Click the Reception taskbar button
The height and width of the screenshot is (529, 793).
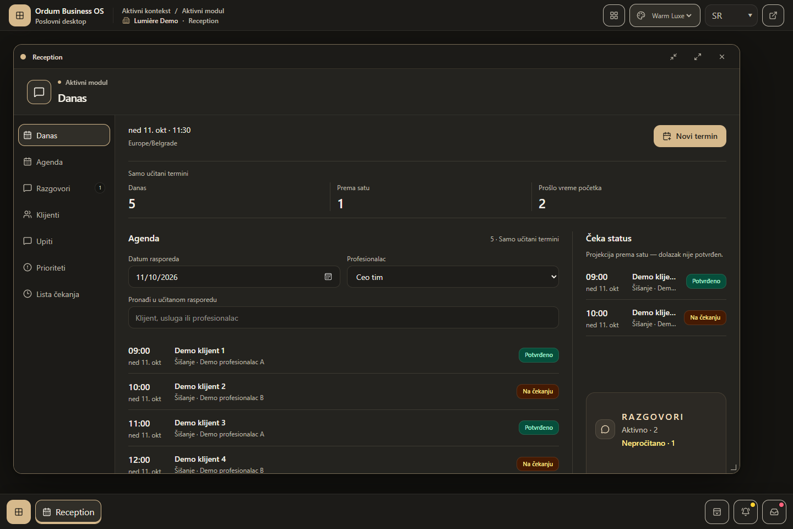tap(68, 512)
